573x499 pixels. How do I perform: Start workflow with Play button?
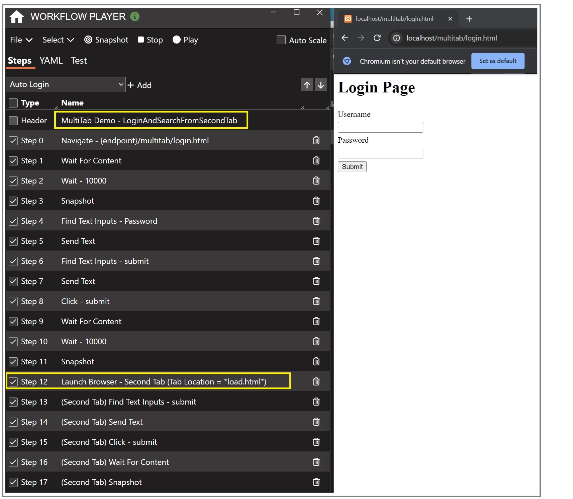point(185,40)
